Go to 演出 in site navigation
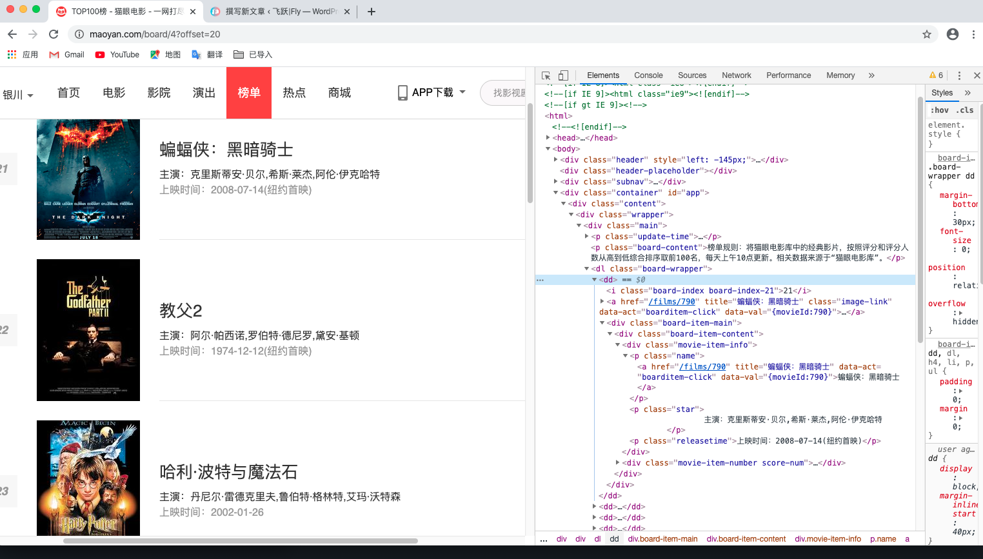 click(x=204, y=93)
